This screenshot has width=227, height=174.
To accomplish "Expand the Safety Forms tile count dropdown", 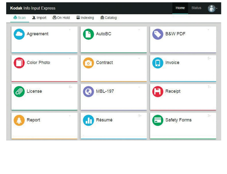I will 209,116.
